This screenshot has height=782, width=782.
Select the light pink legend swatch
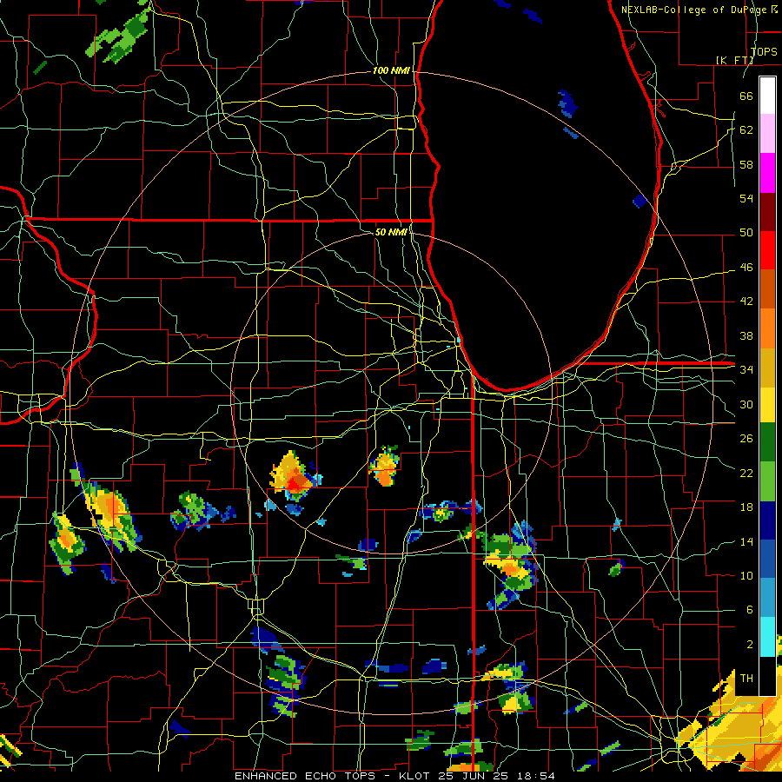click(767, 133)
